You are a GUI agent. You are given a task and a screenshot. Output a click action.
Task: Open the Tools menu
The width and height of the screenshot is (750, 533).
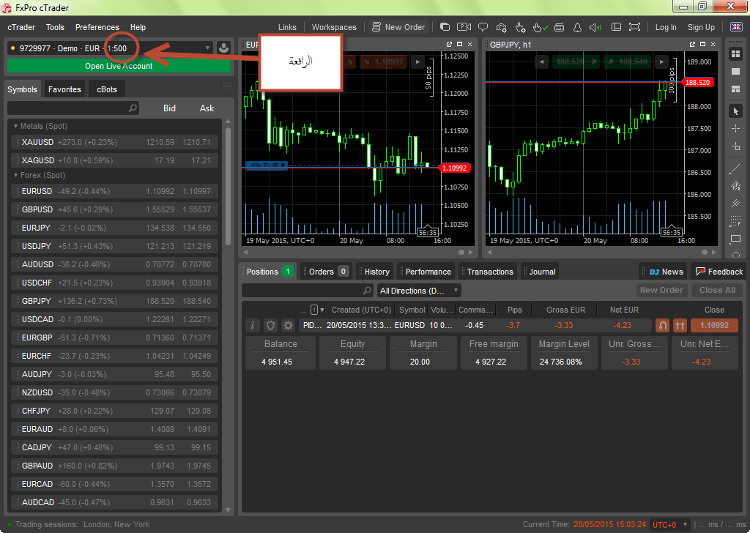(x=55, y=27)
